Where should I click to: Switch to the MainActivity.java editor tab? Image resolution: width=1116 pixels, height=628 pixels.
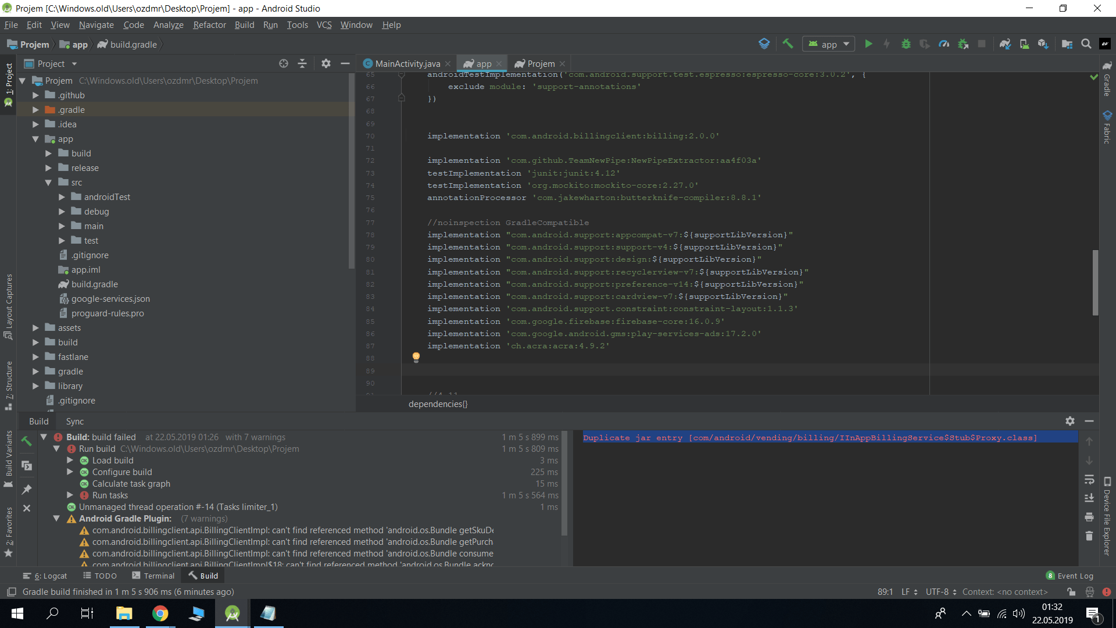[407, 63]
